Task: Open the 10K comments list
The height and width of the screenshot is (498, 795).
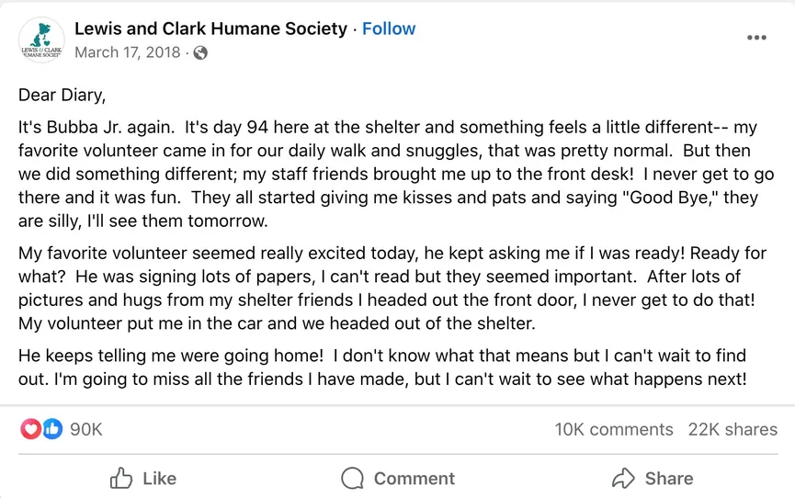Action: pos(614,429)
